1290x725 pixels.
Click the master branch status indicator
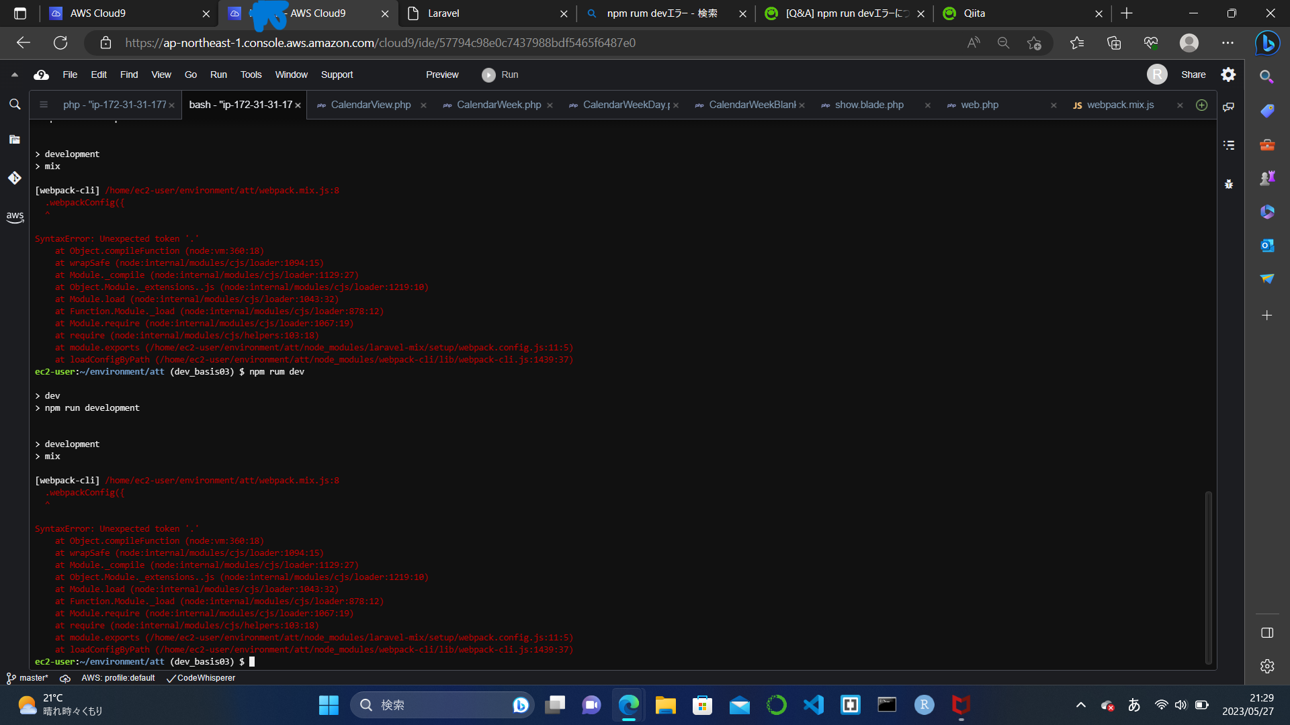pos(28,678)
